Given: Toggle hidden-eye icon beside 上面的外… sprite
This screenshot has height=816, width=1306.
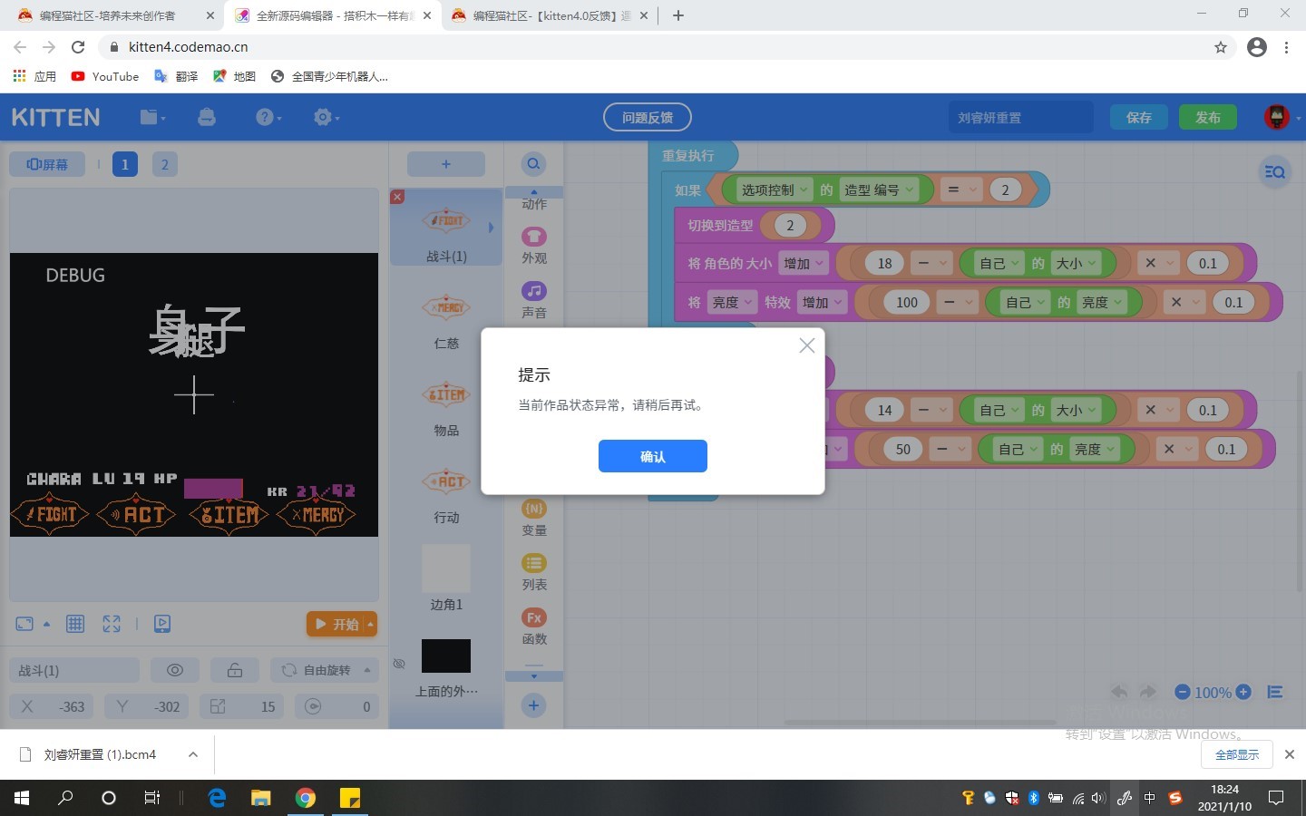Looking at the screenshot, I should (x=399, y=664).
